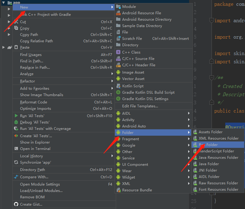Click the Gradle Kotlin DSL Build Script icon
This screenshot has width=245, height=209.
pos(118,92)
